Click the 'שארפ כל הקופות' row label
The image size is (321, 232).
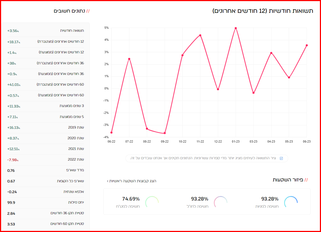point(71,181)
